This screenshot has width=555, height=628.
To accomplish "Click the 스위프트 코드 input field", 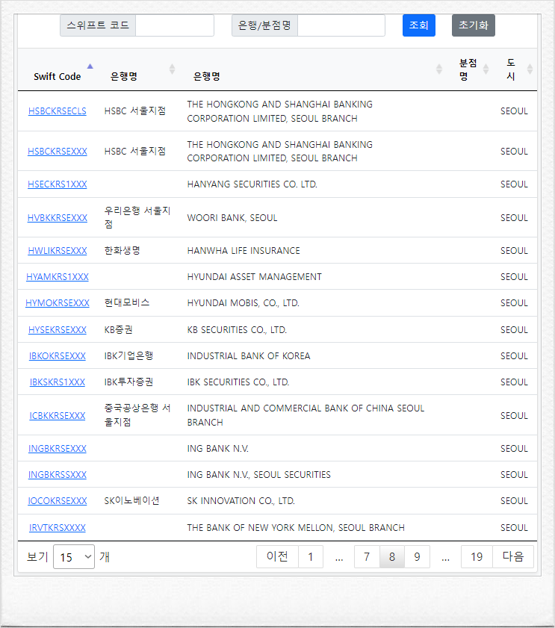I will click(x=175, y=25).
